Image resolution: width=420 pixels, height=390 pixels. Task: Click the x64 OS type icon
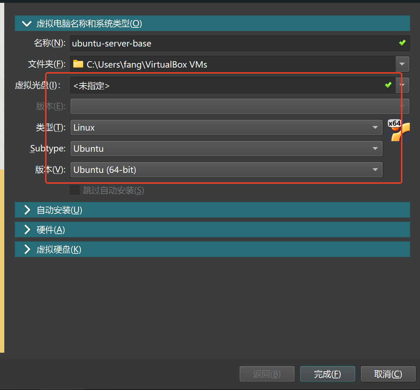pos(399,130)
